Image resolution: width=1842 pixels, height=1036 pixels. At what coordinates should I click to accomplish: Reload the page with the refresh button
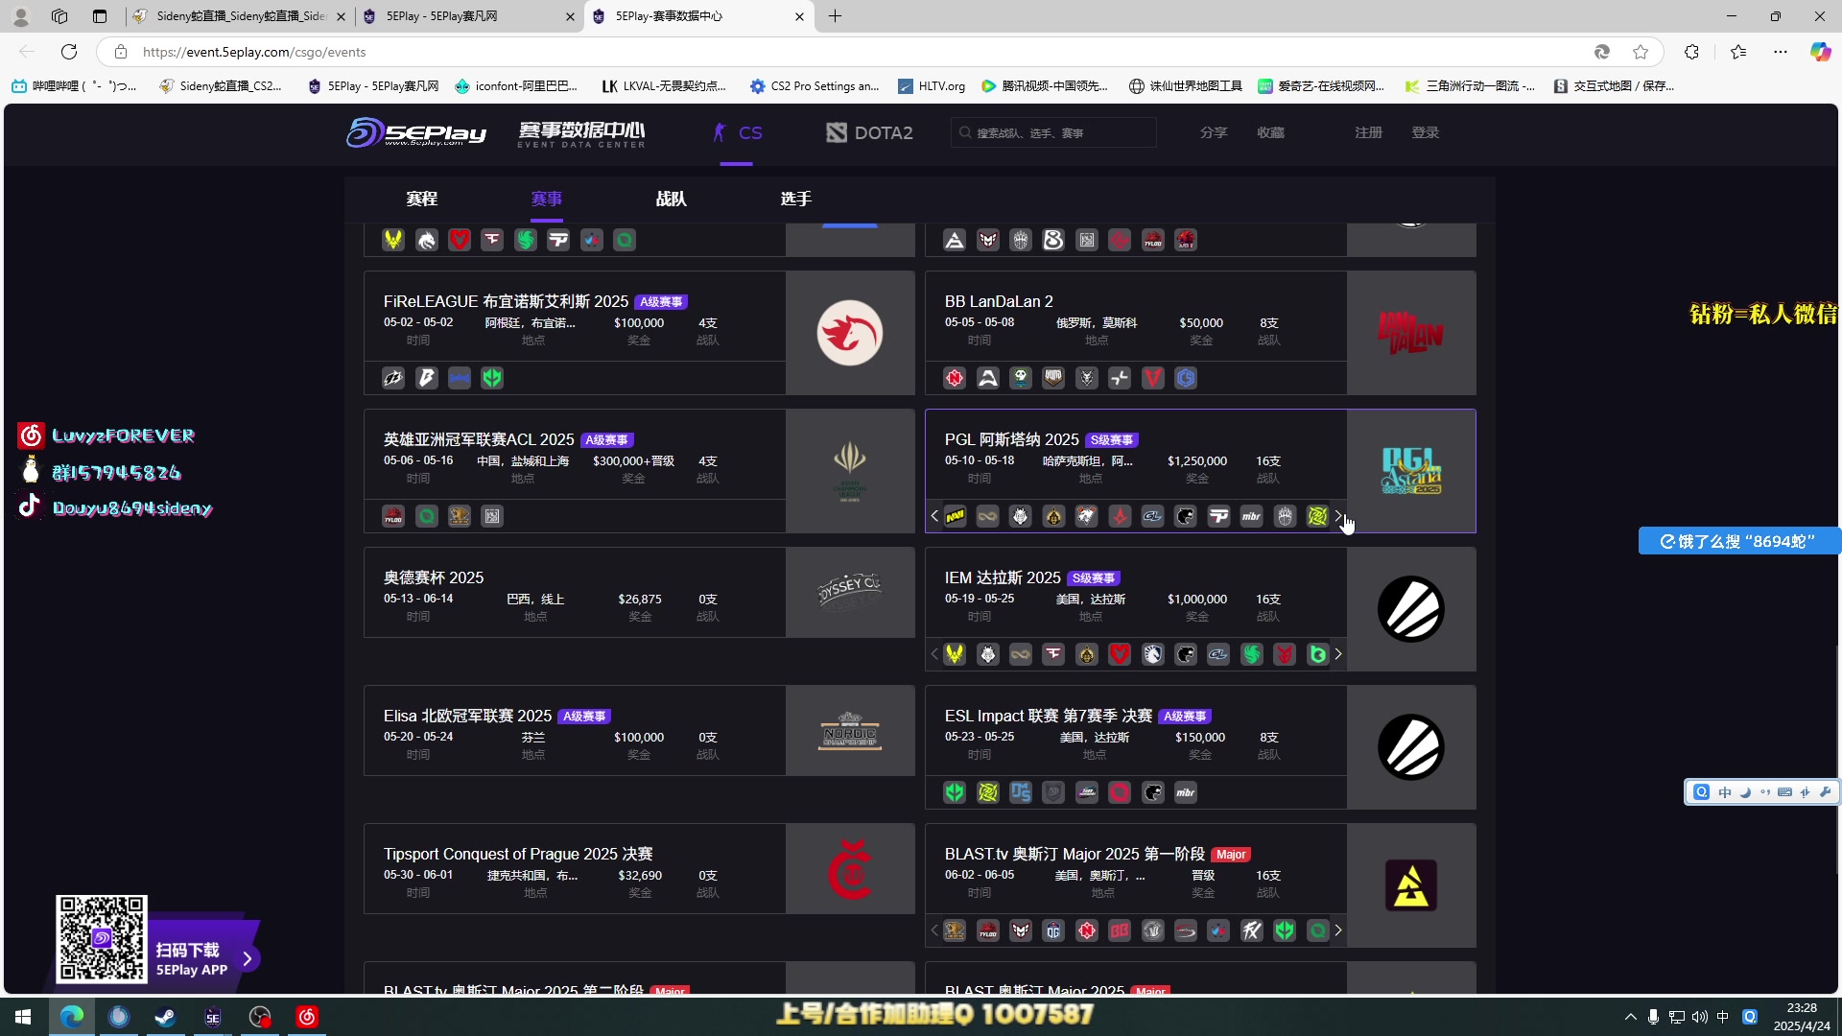tap(69, 52)
